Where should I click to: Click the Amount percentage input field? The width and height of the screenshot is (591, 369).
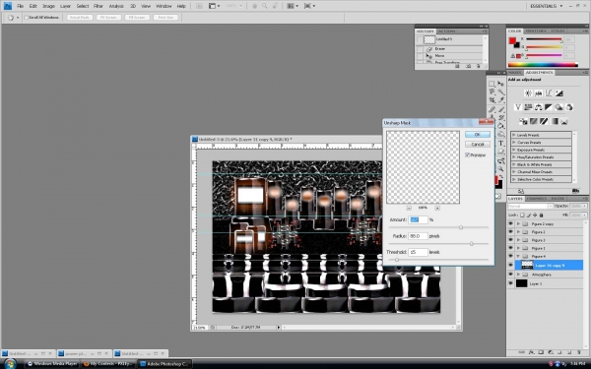[418, 219]
